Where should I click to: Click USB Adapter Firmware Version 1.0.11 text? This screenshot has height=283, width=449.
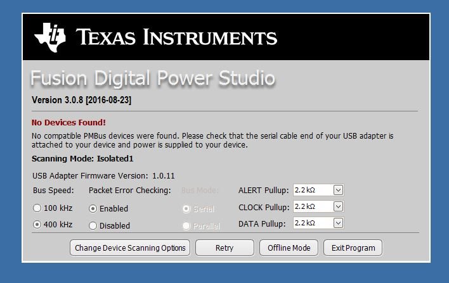103,176
